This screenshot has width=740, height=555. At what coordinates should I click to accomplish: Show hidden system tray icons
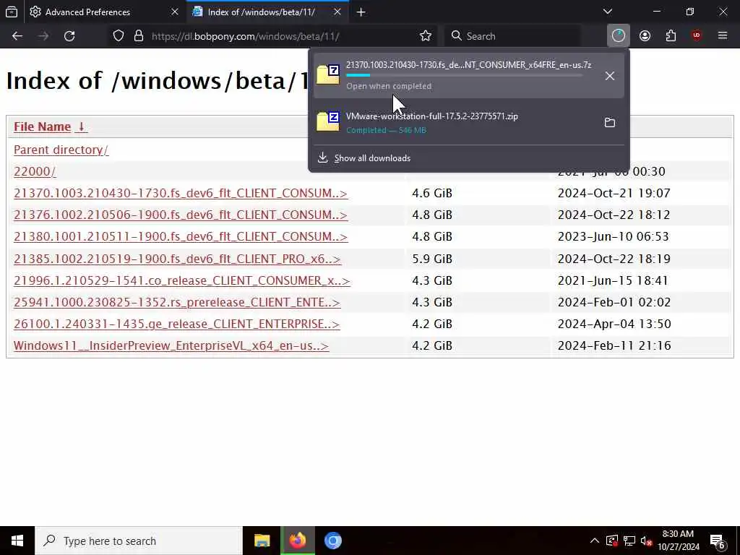click(x=595, y=541)
